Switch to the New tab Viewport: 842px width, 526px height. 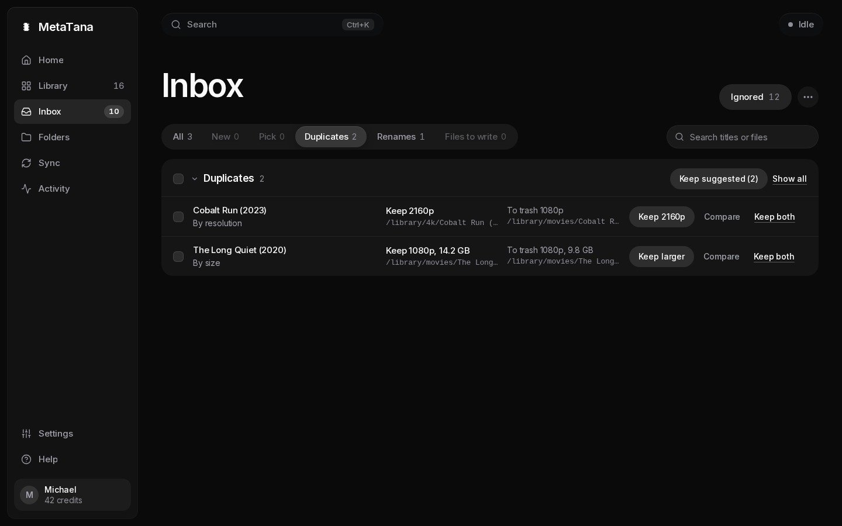click(225, 137)
